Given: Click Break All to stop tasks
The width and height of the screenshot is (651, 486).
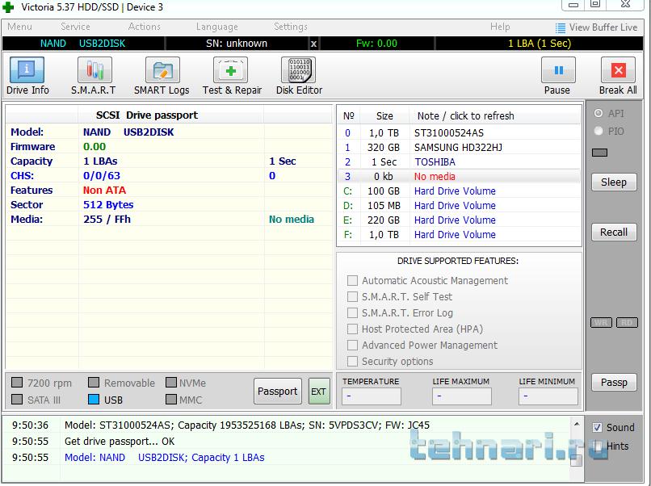Looking at the screenshot, I should click(618, 76).
